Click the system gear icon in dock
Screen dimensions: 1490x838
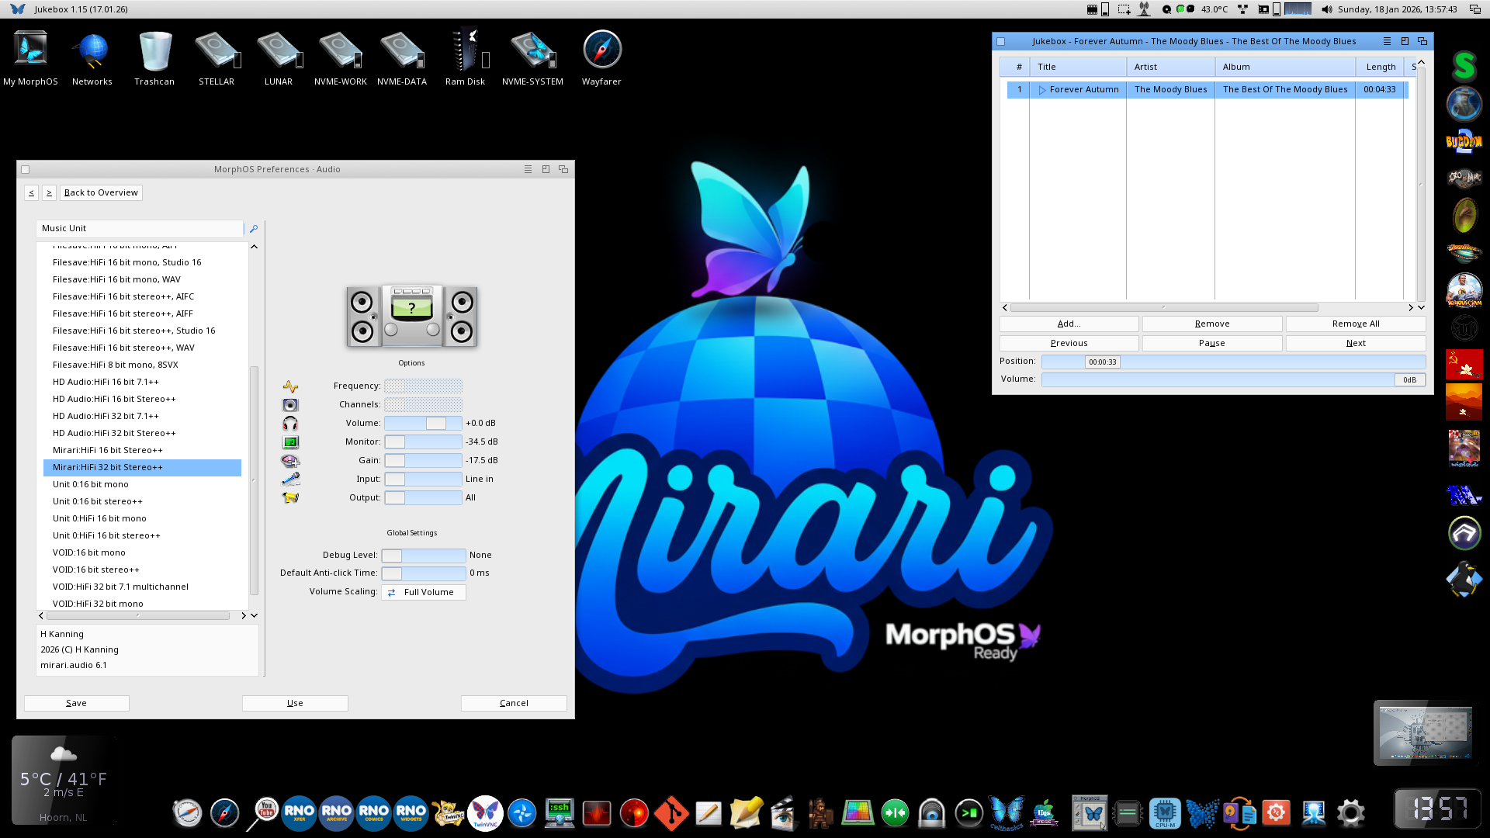pos(1350,812)
